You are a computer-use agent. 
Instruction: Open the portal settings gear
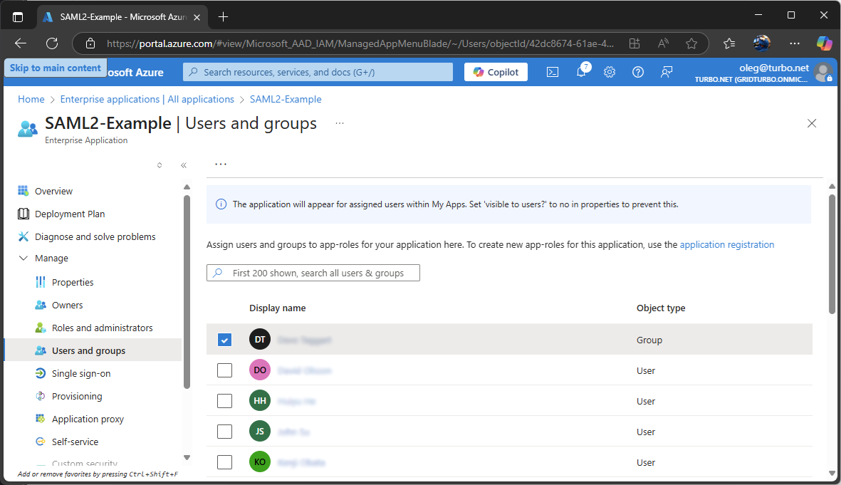click(x=609, y=71)
